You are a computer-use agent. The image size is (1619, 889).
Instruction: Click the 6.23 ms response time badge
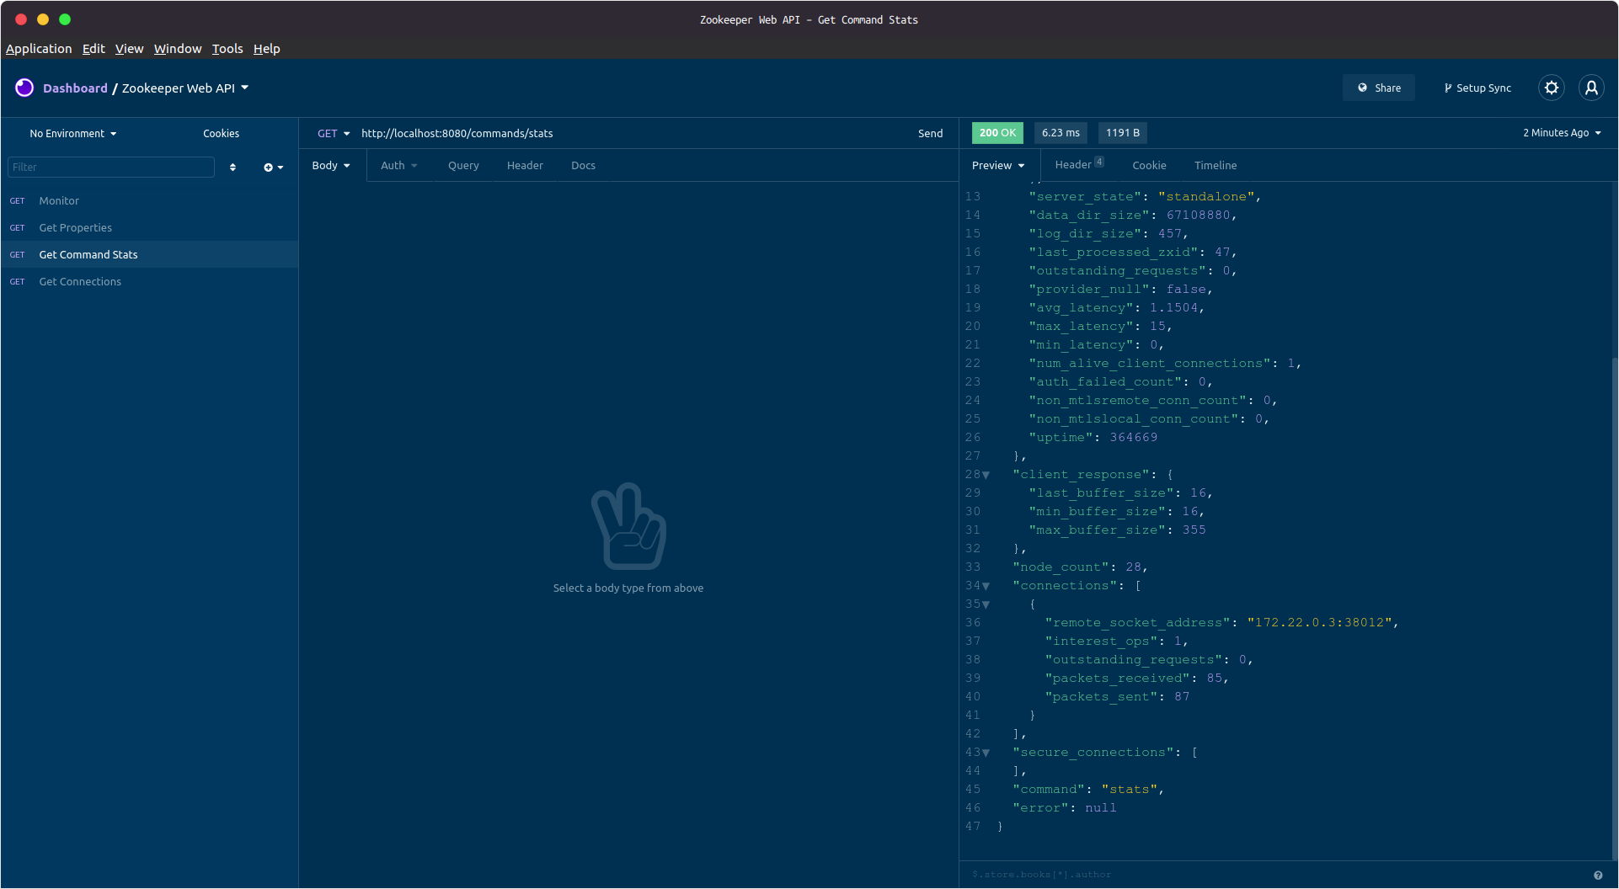pos(1061,133)
